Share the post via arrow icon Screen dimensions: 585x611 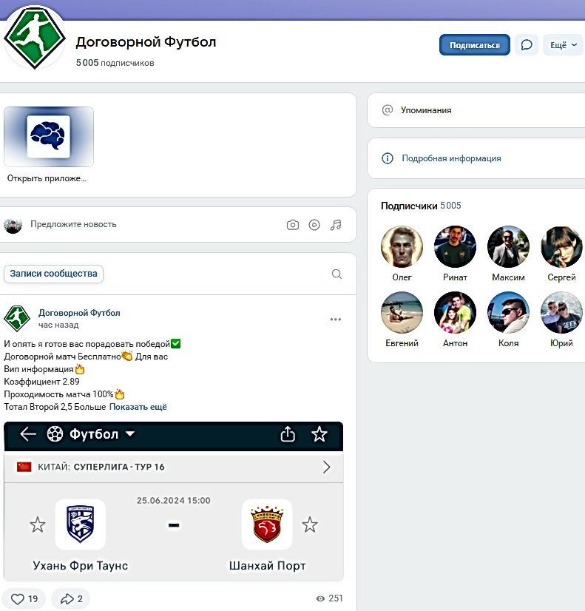pos(71,598)
